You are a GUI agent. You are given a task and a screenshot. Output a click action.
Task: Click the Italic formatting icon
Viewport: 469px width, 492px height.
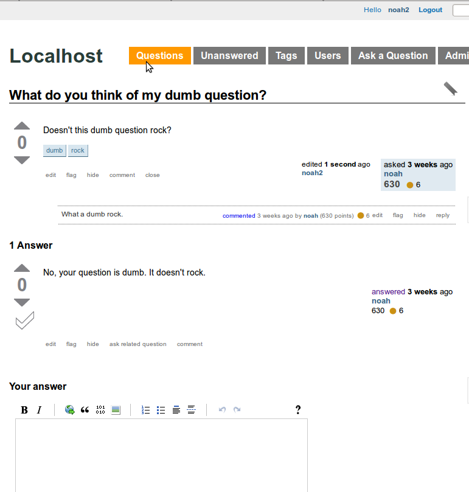click(39, 410)
